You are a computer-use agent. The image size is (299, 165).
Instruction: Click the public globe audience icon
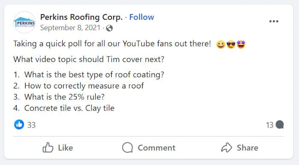point(109,28)
